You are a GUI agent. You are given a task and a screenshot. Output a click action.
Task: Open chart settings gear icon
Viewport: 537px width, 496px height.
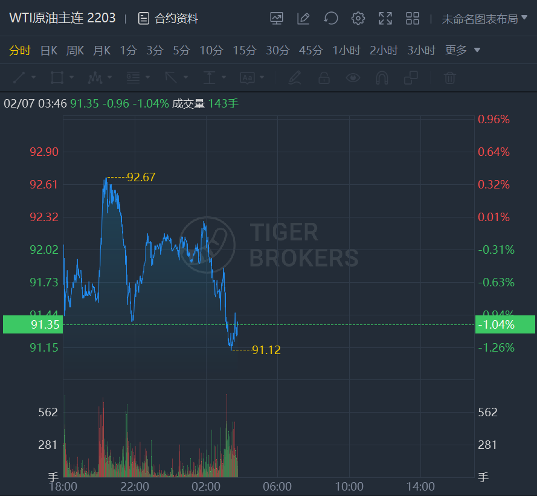click(358, 19)
